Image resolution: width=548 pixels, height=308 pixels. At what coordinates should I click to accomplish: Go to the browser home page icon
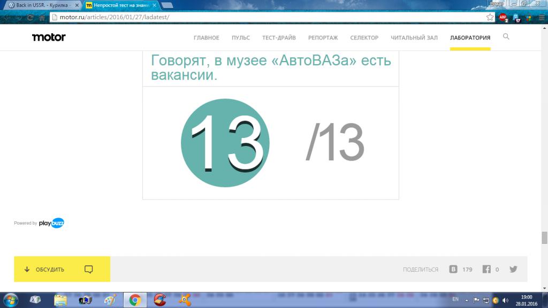pyautogui.click(x=42, y=18)
